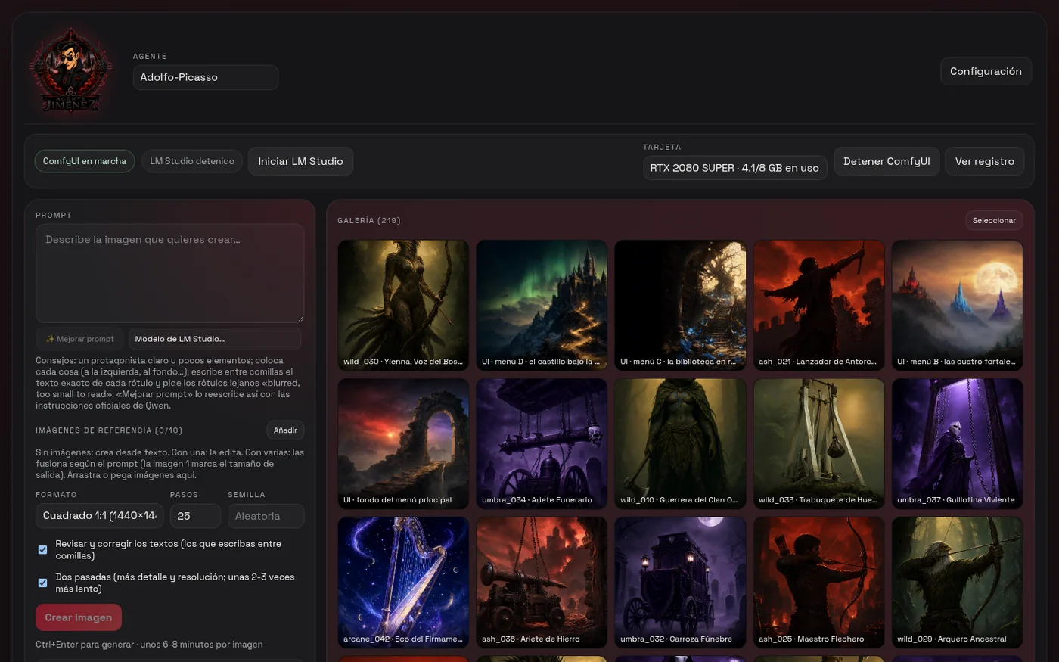Open the Modelo de LM Studio dropdown

(x=215, y=339)
